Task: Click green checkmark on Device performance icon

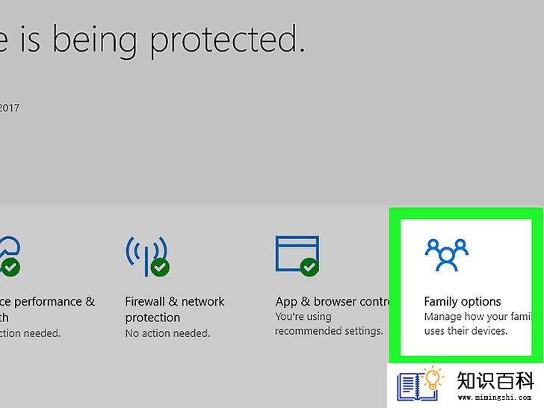Action: tap(10, 268)
